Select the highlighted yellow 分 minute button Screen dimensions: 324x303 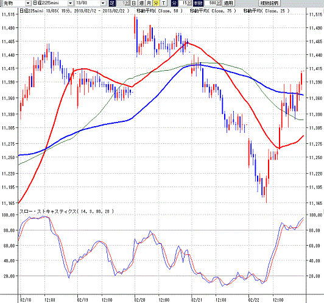pos(156,3)
